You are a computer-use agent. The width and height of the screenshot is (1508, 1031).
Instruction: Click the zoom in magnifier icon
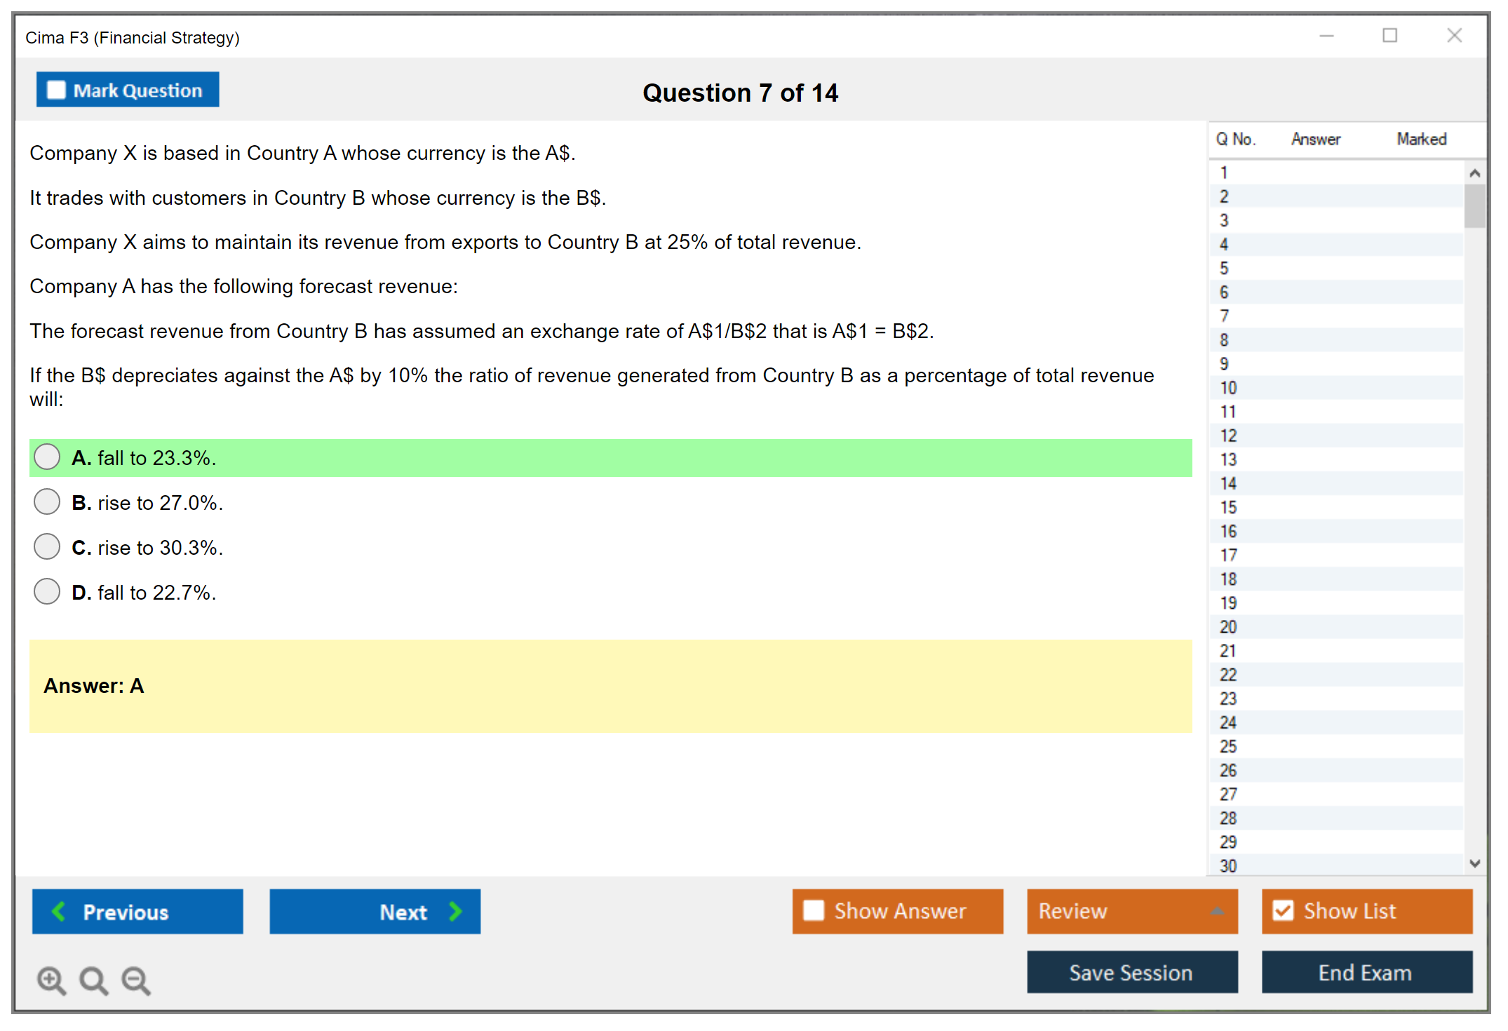coord(51,980)
